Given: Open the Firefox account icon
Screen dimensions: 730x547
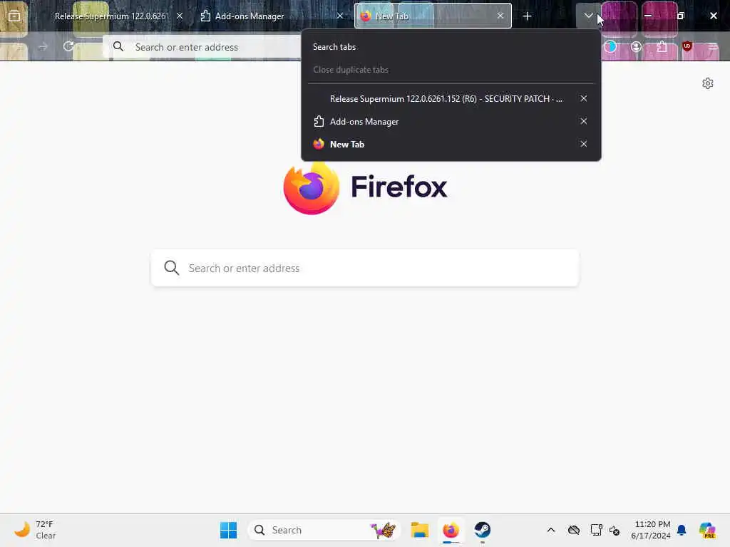Looking at the screenshot, I should (x=636, y=46).
